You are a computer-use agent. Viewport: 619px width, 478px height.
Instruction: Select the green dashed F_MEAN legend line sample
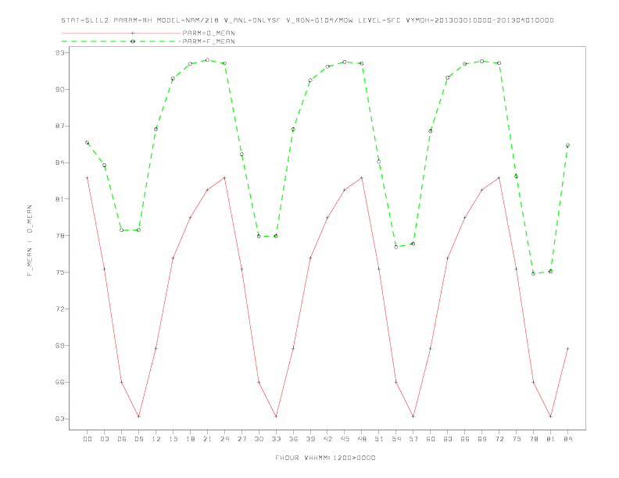[121, 41]
